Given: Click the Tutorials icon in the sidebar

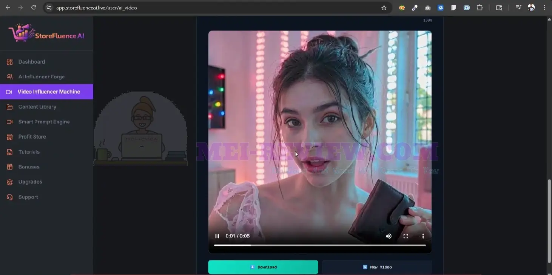Looking at the screenshot, I should pyautogui.click(x=9, y=152).
